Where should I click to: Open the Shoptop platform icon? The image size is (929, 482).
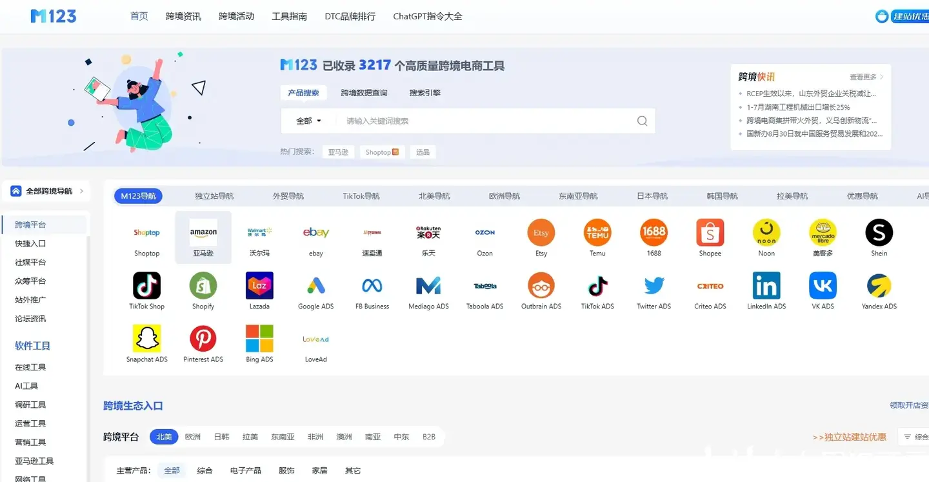146,233
